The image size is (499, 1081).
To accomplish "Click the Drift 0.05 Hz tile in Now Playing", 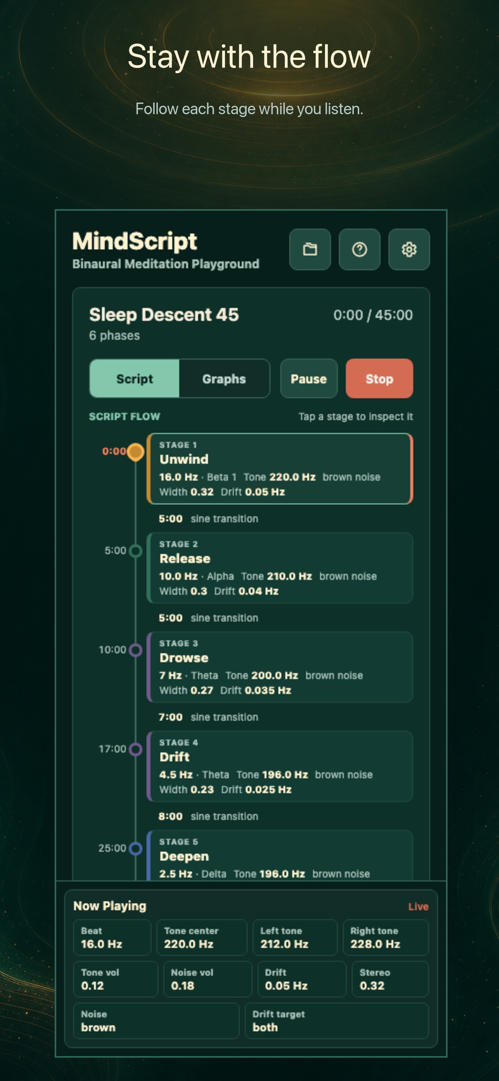I will click(302, 979).
